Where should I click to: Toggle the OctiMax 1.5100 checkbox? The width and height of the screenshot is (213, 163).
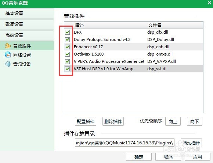click(67, 54)
